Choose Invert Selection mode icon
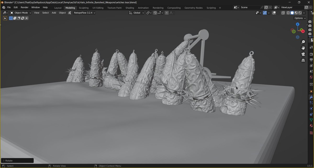Viewport: 314px width, 168px height. click(23, 18)
